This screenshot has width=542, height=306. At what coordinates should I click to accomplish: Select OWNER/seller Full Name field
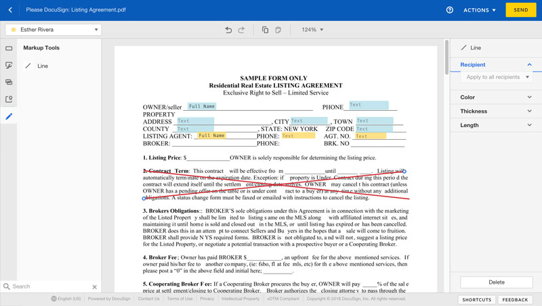[202, 106]
